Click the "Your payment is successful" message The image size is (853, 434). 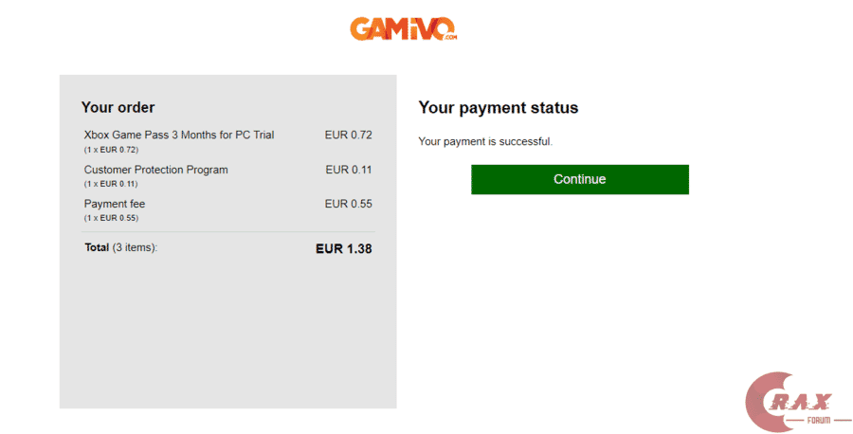pyautogui.click(x=484, y=142)
